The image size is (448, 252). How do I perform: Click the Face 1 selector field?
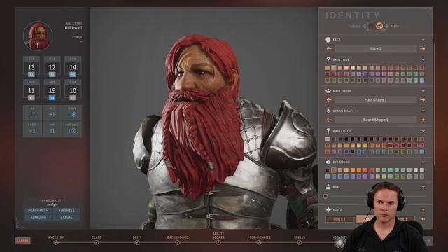[376, 49]
